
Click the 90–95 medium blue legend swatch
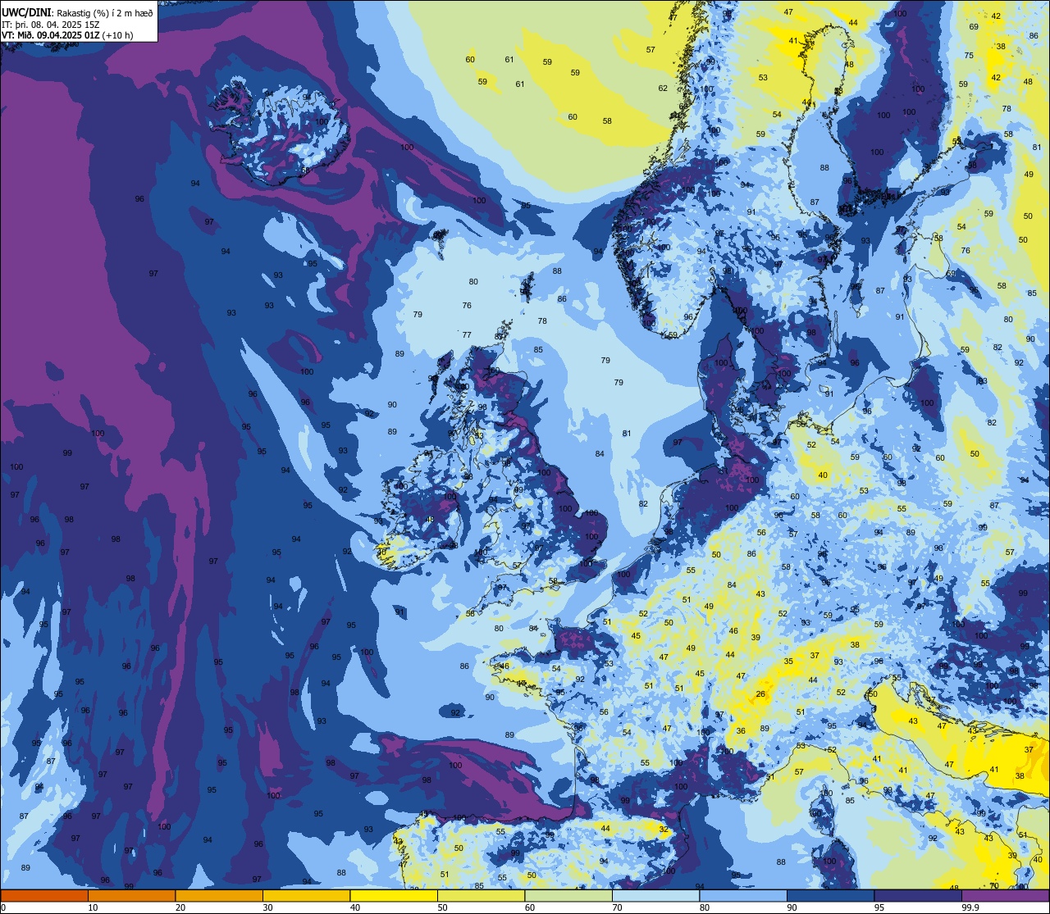(830, 896)
